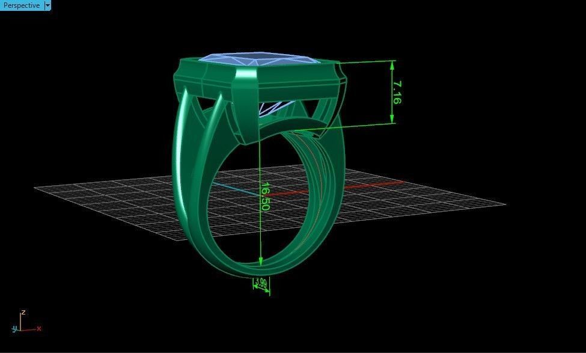The image size is (586, 353).
Task: Select the 16.50 dimension text
Action: 265,196
